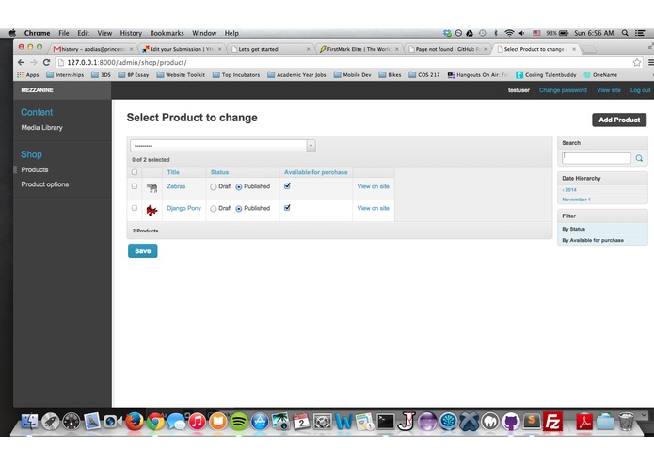Open the Academic Year Jobs bookmarks folder
Image resolution: width=654 pixels, height=465 pixels.
coord(296,75)
